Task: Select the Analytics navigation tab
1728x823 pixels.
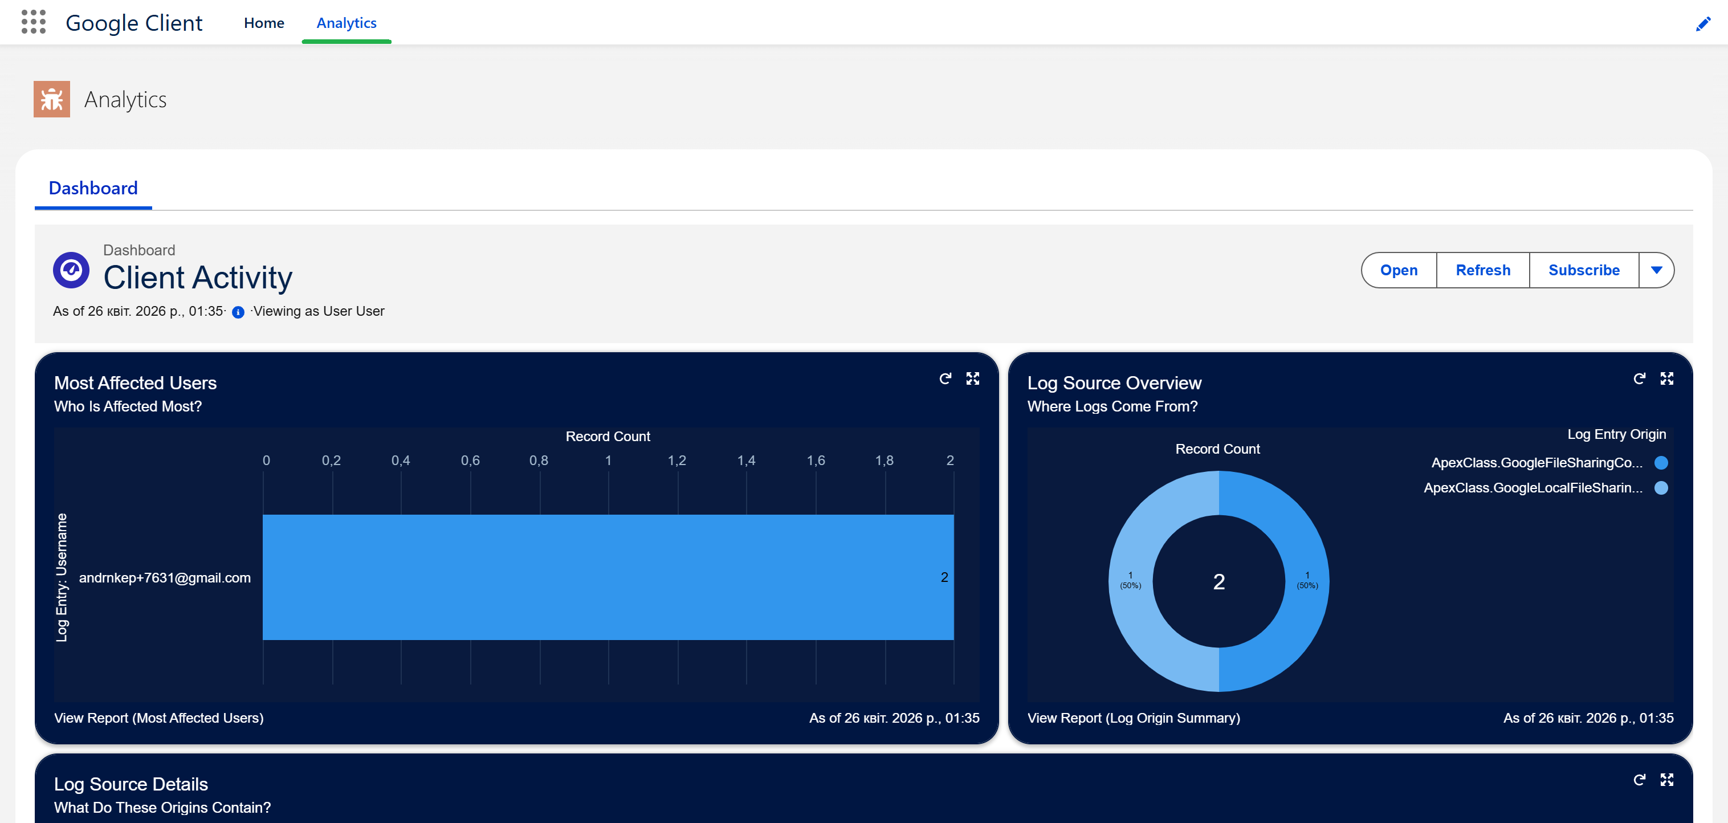Action: click(346, 23)
